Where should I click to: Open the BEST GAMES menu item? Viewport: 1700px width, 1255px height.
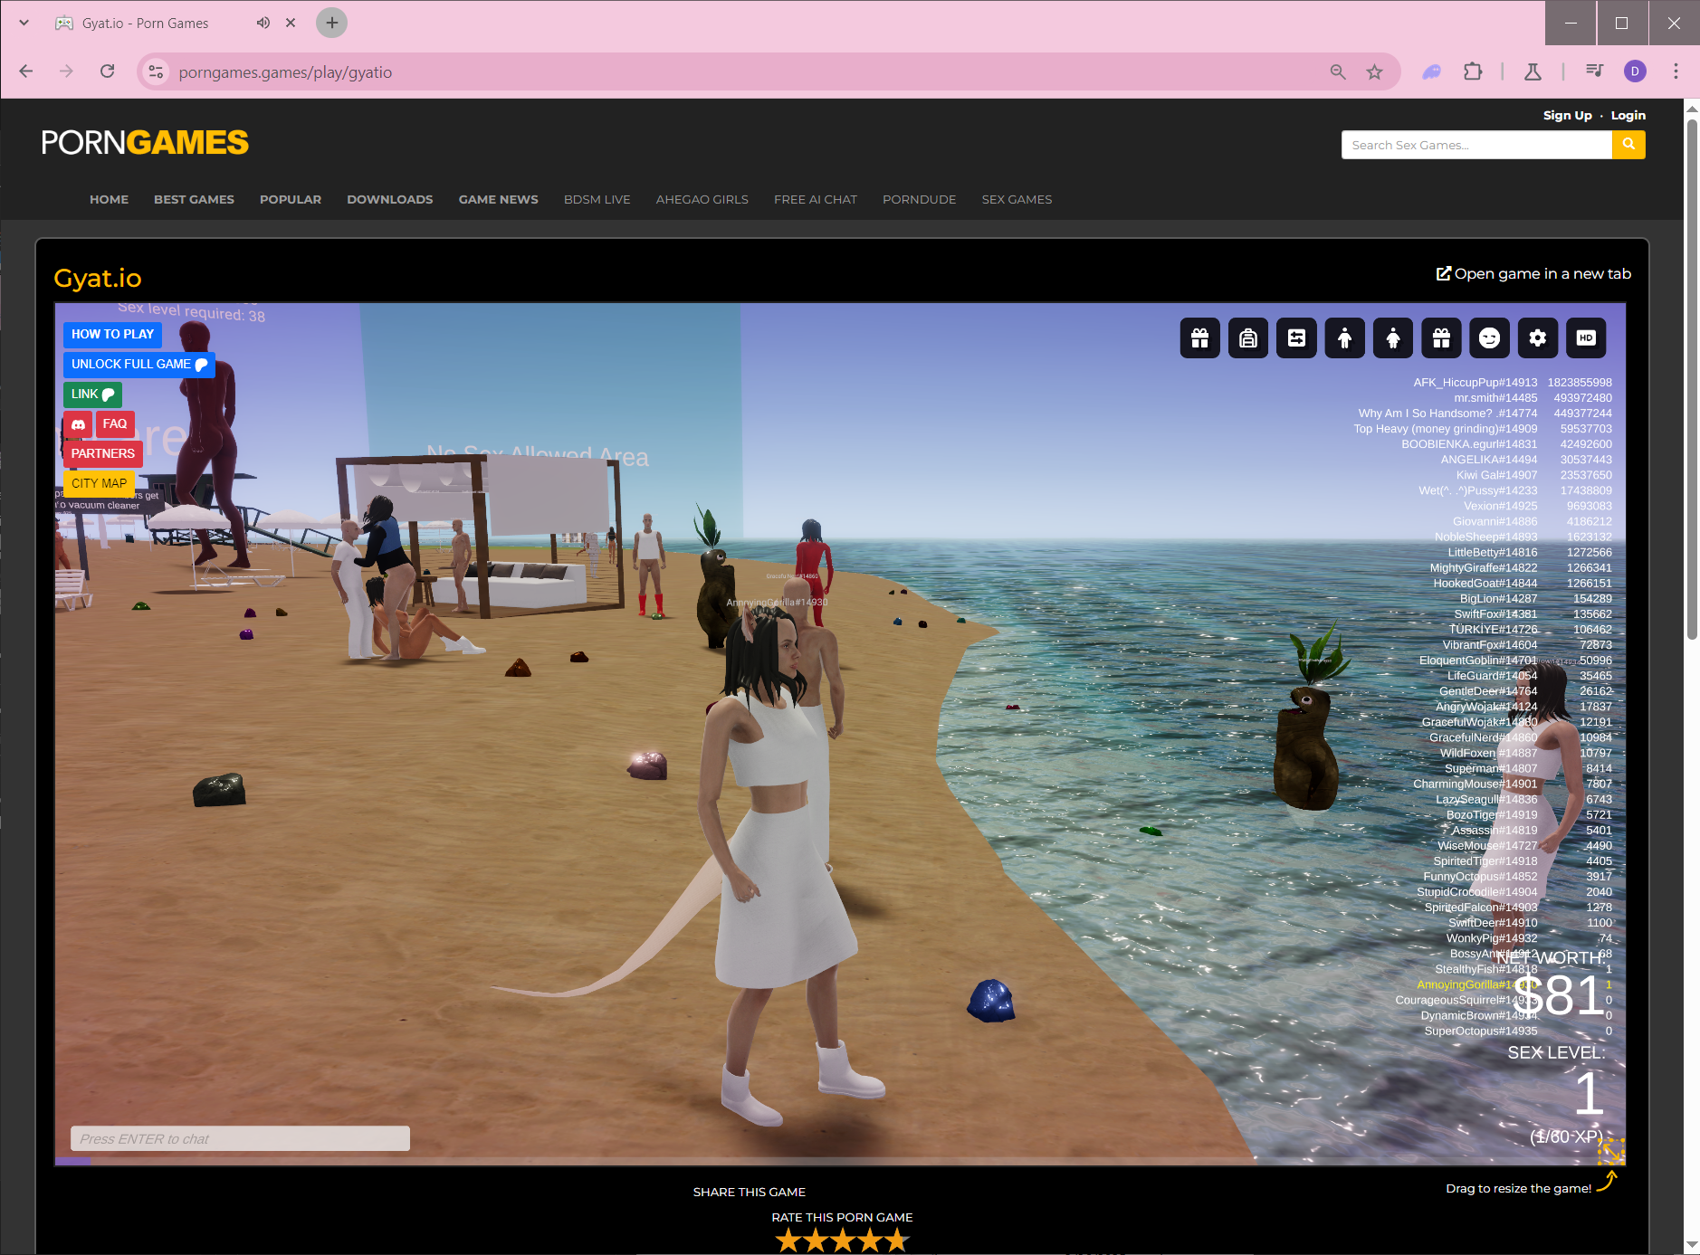click(194, 199)
